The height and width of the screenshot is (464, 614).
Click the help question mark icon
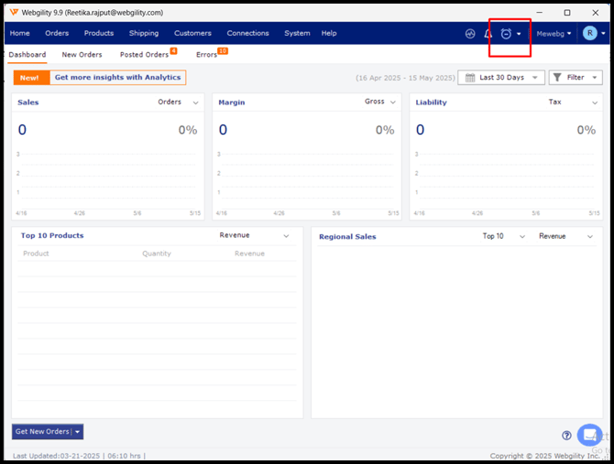pyautogui.click(x=566, y=436)
